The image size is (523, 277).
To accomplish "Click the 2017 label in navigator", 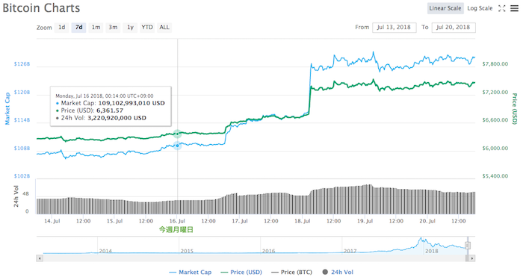I will point(350,251).
